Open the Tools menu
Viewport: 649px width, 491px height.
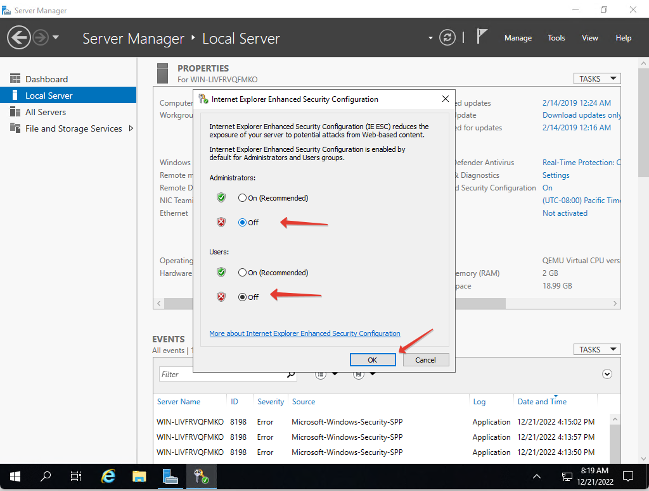click(556, 37)
